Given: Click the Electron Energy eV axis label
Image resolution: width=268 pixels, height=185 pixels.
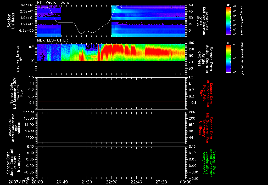Looking at the screenshot, I should [x=19, y=59].
